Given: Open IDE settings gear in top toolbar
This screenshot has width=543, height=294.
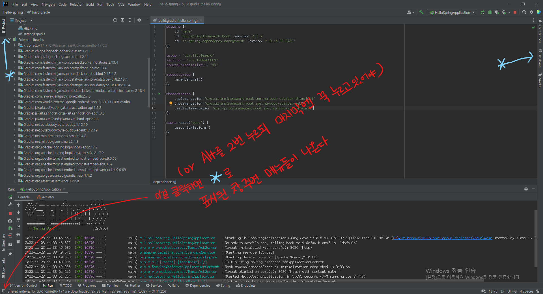Looking at the screenshot, I should pyautogui.click(x=532, y=12).
